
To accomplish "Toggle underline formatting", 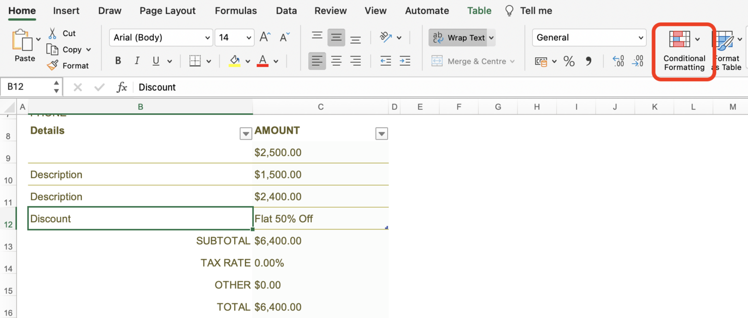I will (x=155, y=60).
